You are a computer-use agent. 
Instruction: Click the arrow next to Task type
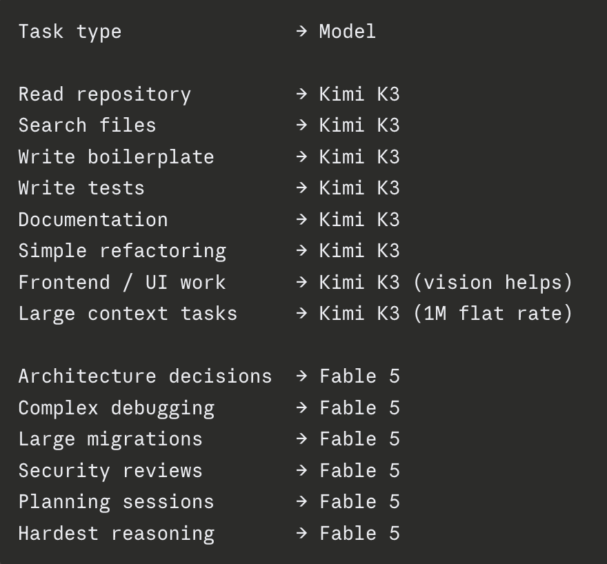tap(301, 31)
